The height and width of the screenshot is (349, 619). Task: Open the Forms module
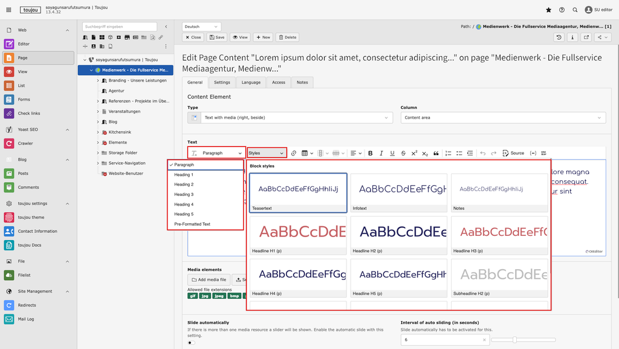click(38, 99)
